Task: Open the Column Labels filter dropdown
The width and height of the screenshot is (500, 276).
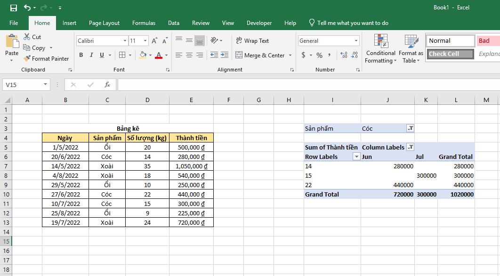Action: pos(410,147)
